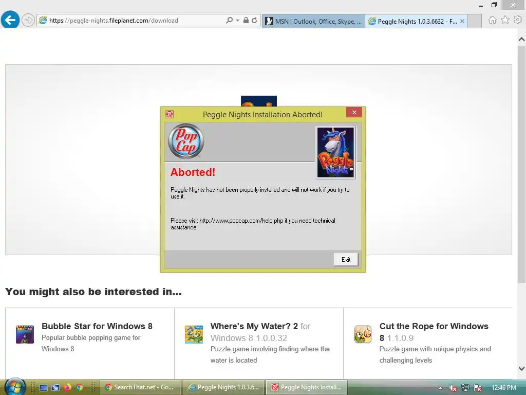Click the 12:46 PM taskbar clock

(x=503, y=388)
